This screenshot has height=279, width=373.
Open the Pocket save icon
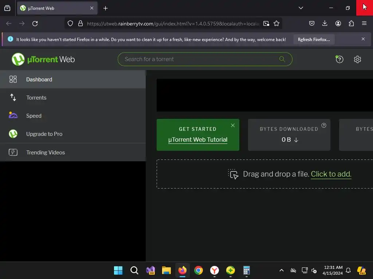click(312, 23)
